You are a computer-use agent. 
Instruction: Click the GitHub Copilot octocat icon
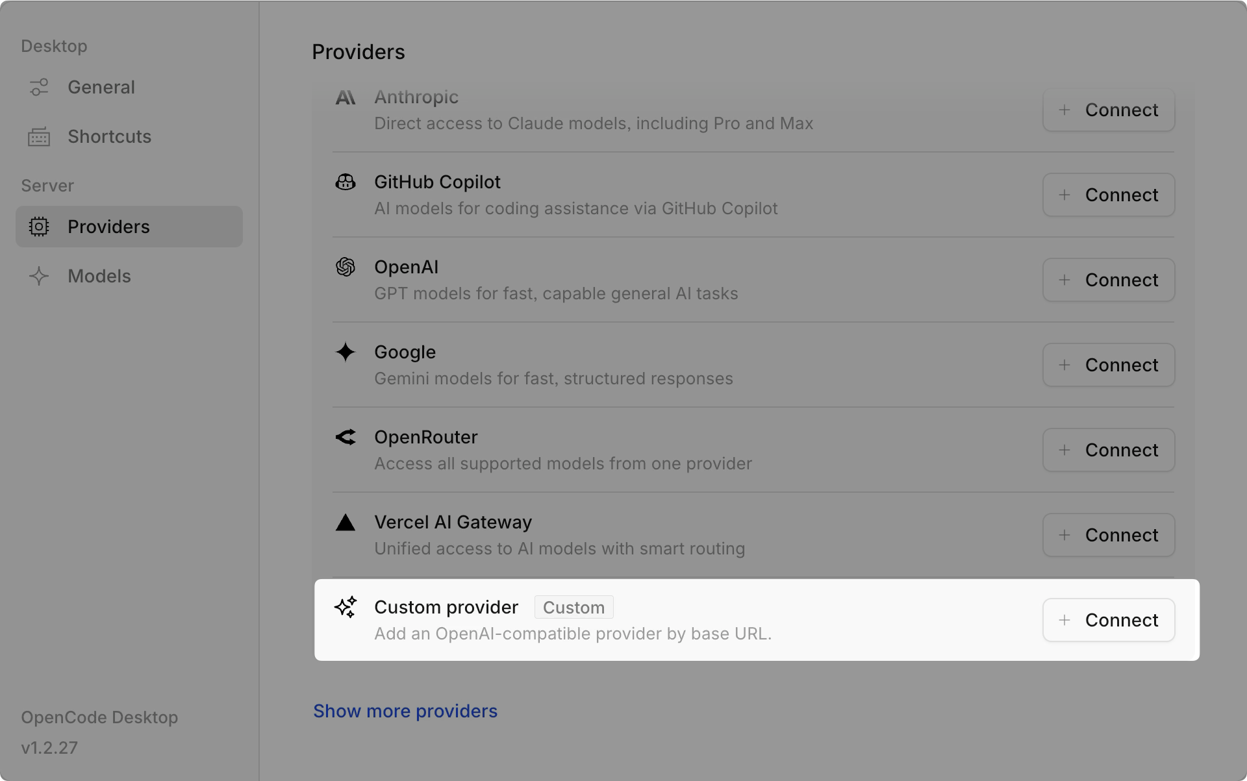(x=345, y=182)
